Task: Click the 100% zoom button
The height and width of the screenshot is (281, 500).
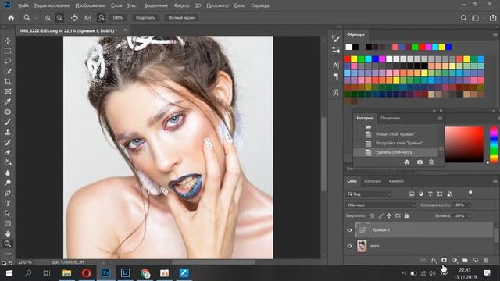Action: pos(118,18)
